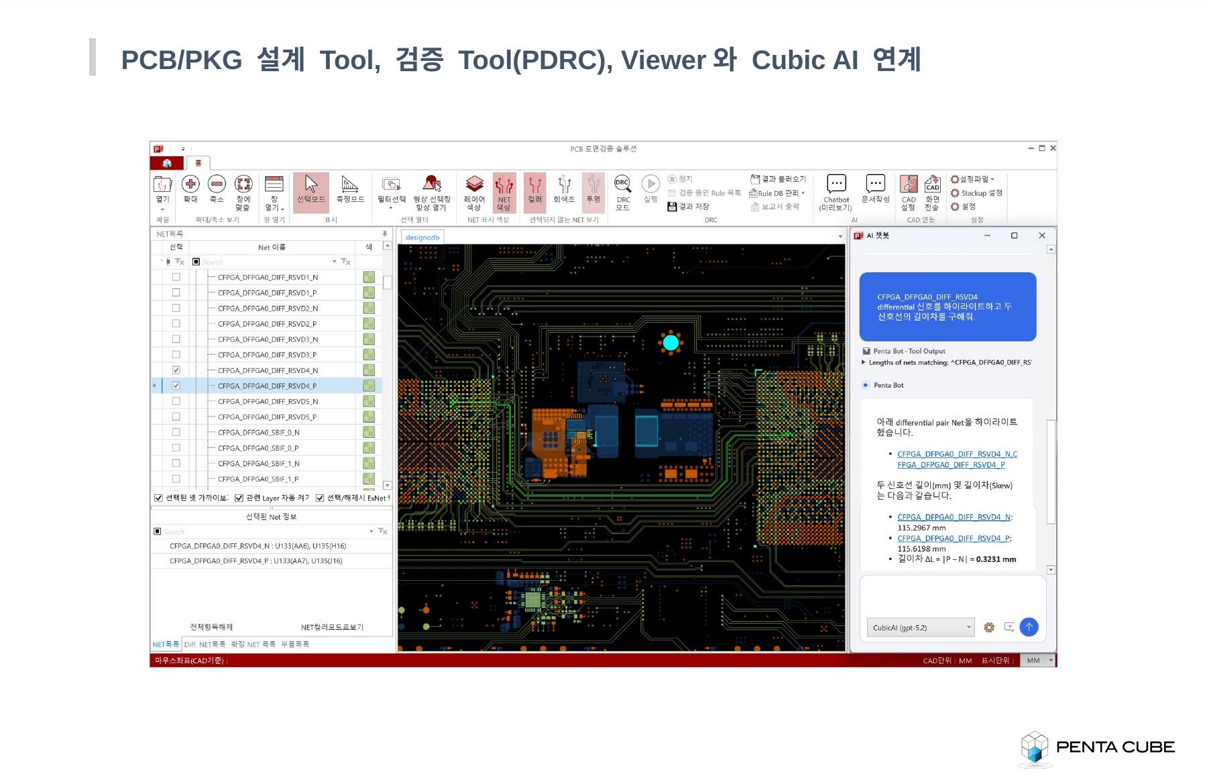Change color swatch for CFPGA_DFPGA0_SBIF_1_P
Screen dimensions: 1207x784
coord(369,479)
